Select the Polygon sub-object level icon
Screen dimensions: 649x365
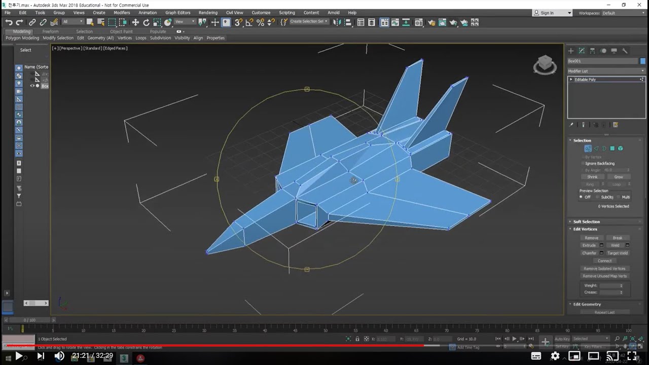click(612, 149)
